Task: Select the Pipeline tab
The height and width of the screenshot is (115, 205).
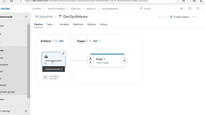Action: [x=38, y=24]
